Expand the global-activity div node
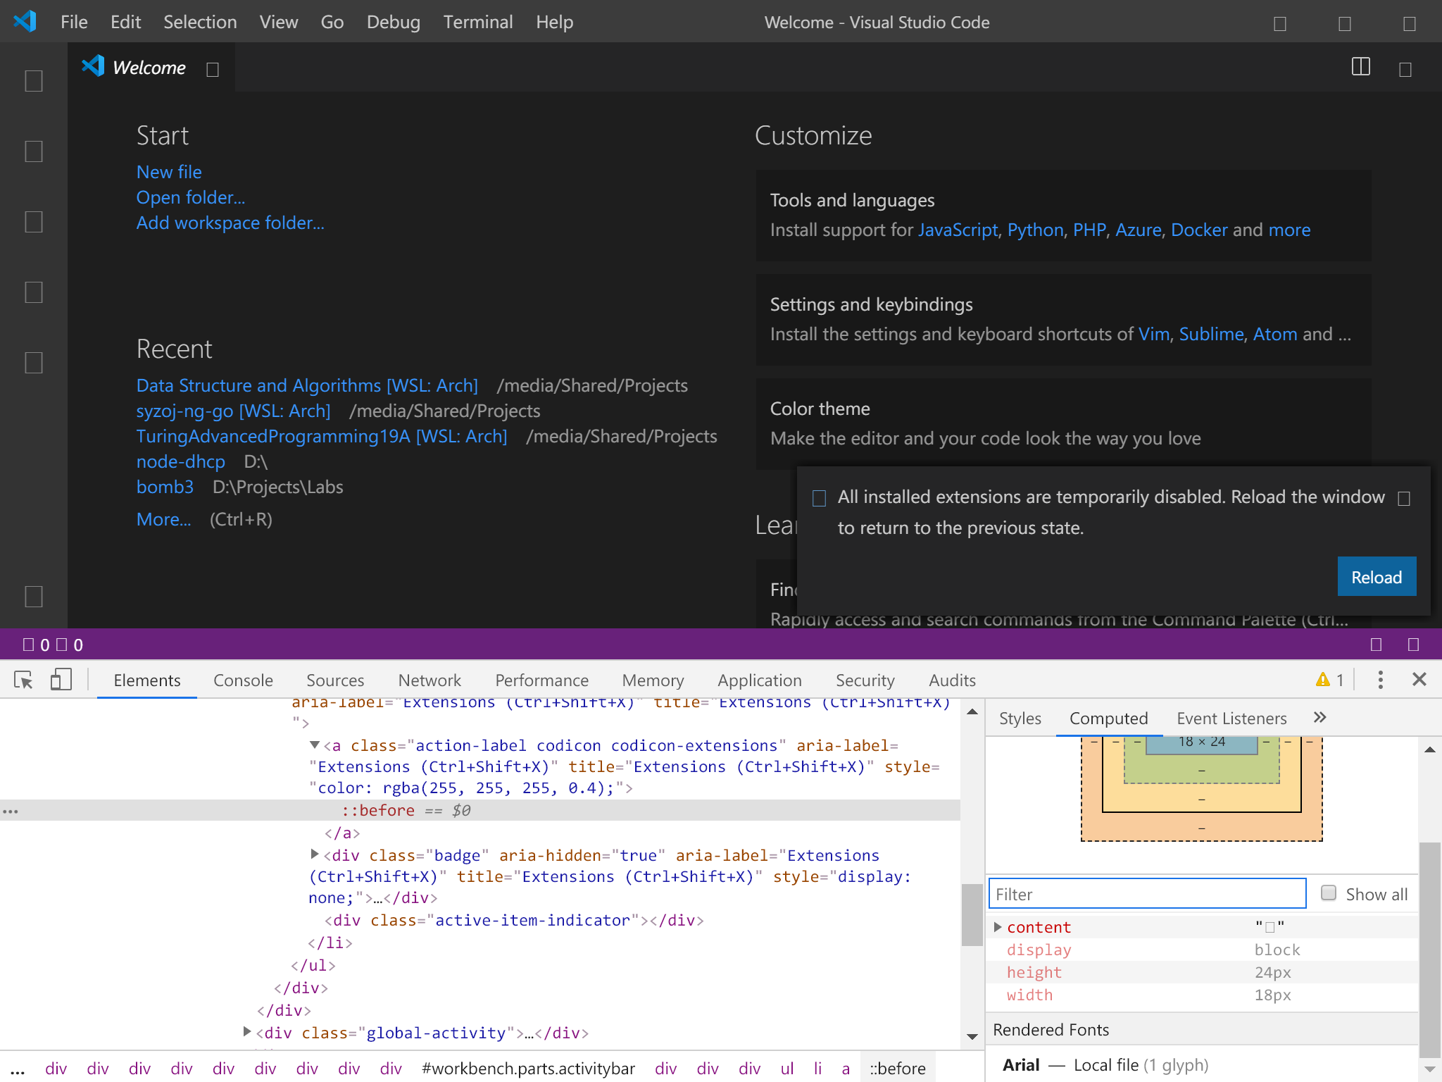Viewport: 1442px width, 1082px height. pos(247,1032)
